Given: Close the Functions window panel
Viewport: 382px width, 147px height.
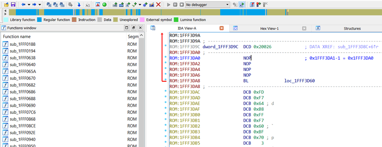Looking at the screenshot, I should (140, 28).
